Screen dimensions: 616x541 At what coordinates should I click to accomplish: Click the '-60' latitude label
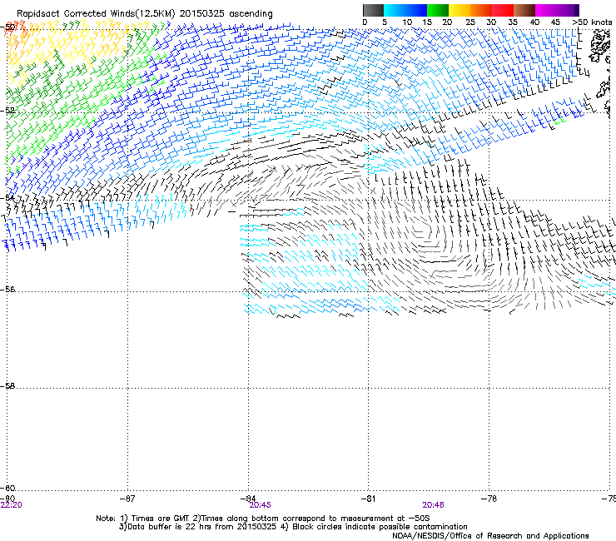[x=8, y=488]
